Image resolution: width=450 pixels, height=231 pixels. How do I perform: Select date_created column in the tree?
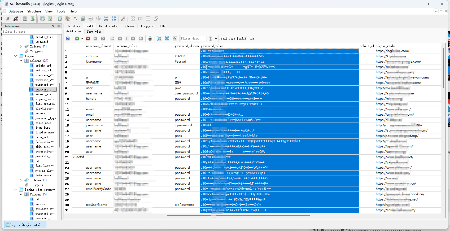(45, 104)
